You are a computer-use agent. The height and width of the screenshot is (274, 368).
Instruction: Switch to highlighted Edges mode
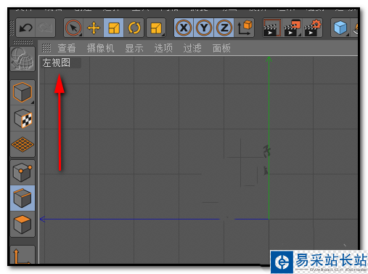pyautogui.click(x=23, y=198)
